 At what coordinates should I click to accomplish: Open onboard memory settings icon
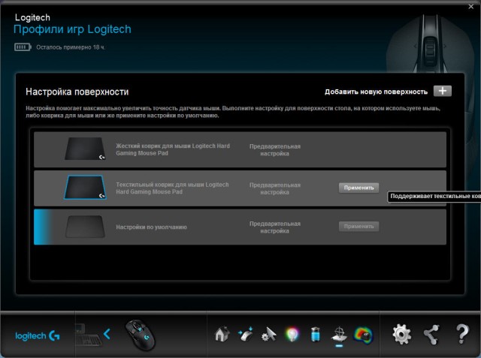pos(246,334)
